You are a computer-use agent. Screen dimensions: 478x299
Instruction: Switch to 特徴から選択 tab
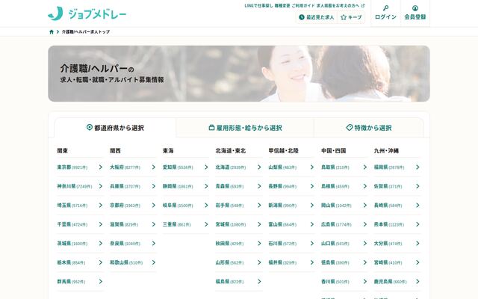tap(369, 128)
